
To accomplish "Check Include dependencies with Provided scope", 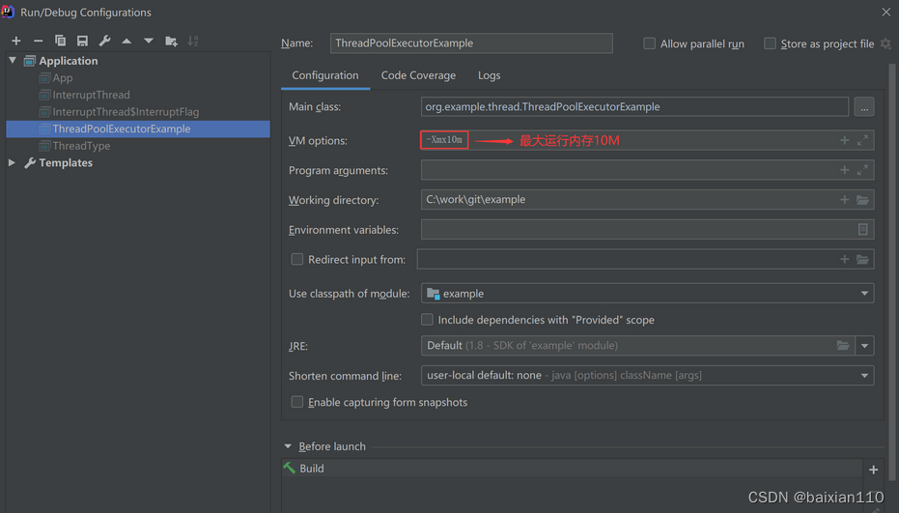I will click(x=427, y=320).
